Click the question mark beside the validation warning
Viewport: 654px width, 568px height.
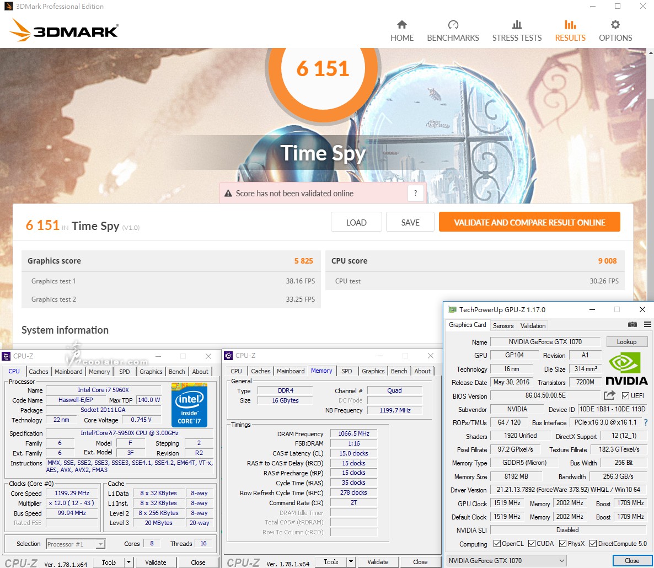tap(416, 193)
